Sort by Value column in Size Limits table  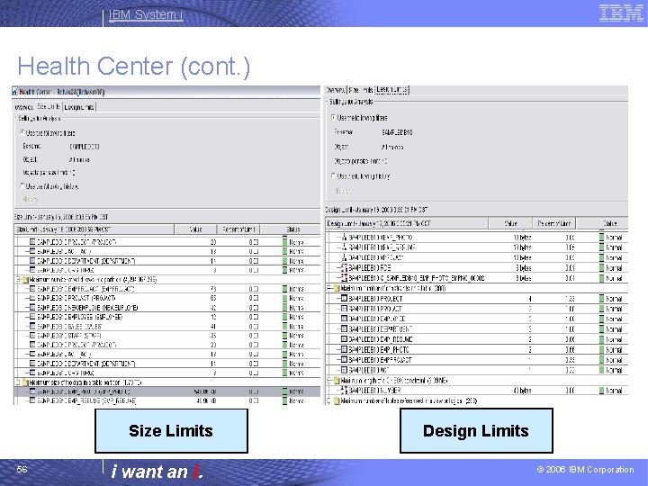pos(195,229)
